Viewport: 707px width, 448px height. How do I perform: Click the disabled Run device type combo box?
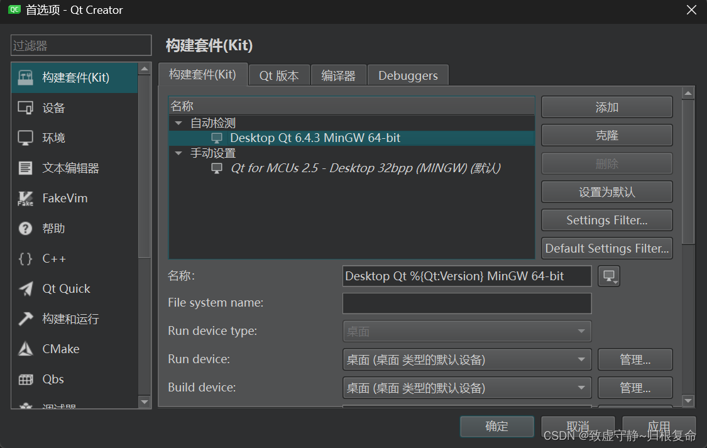[x=467, y=331]
